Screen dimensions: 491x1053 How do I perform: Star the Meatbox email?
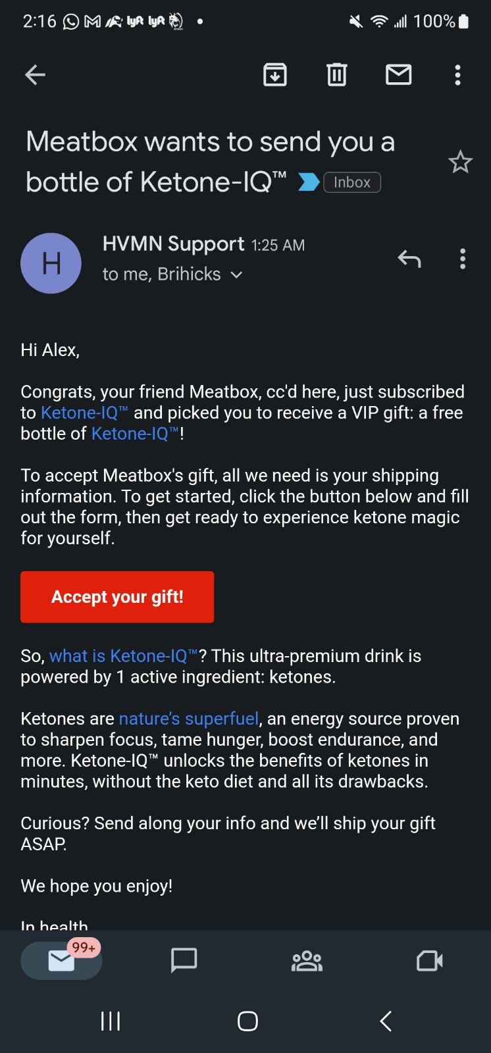[460, 162]
